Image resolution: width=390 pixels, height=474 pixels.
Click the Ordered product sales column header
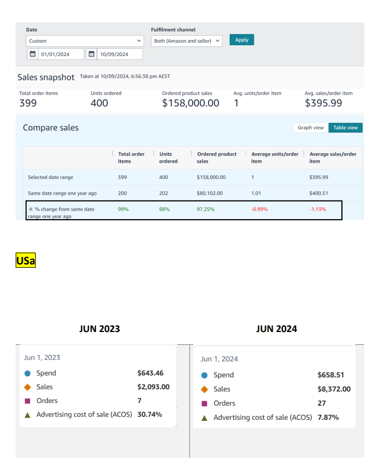coord(217,158)
